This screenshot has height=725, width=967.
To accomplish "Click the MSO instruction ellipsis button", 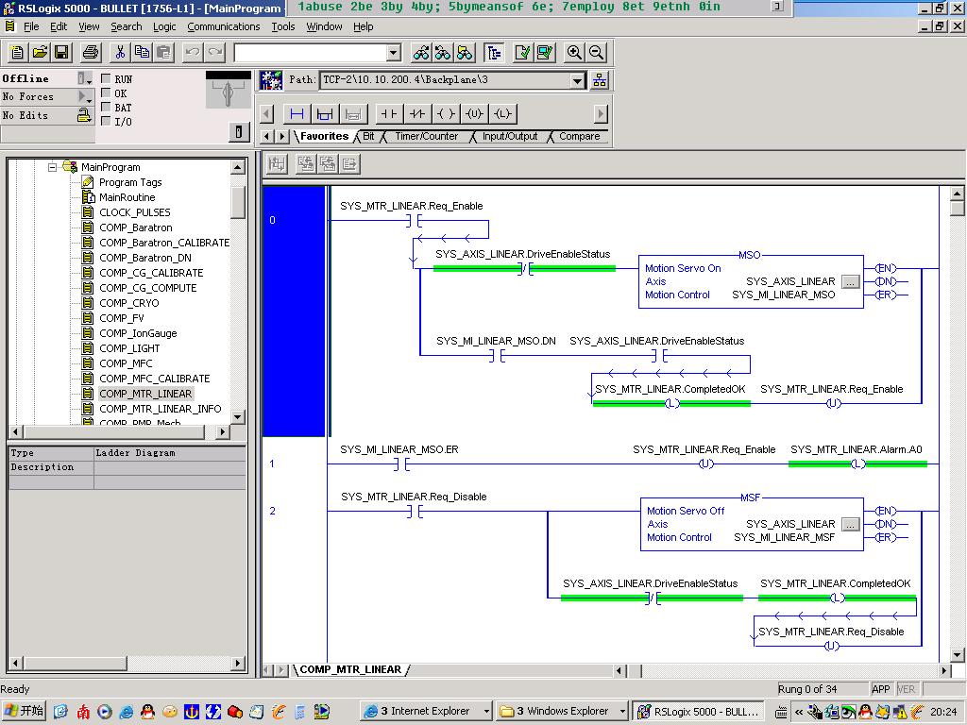I will coord(850,281).
